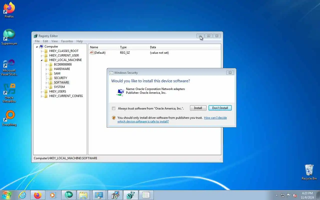320x200 pixels.
Task: Open the Favorites menu
Action: pyautogui.click(x=67, y=41)
